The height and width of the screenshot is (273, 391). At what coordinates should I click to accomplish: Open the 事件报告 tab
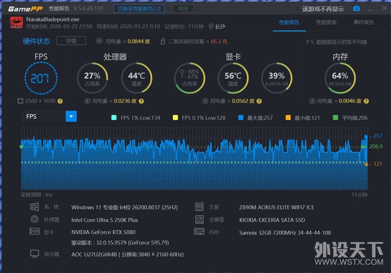tap(363, 22)
